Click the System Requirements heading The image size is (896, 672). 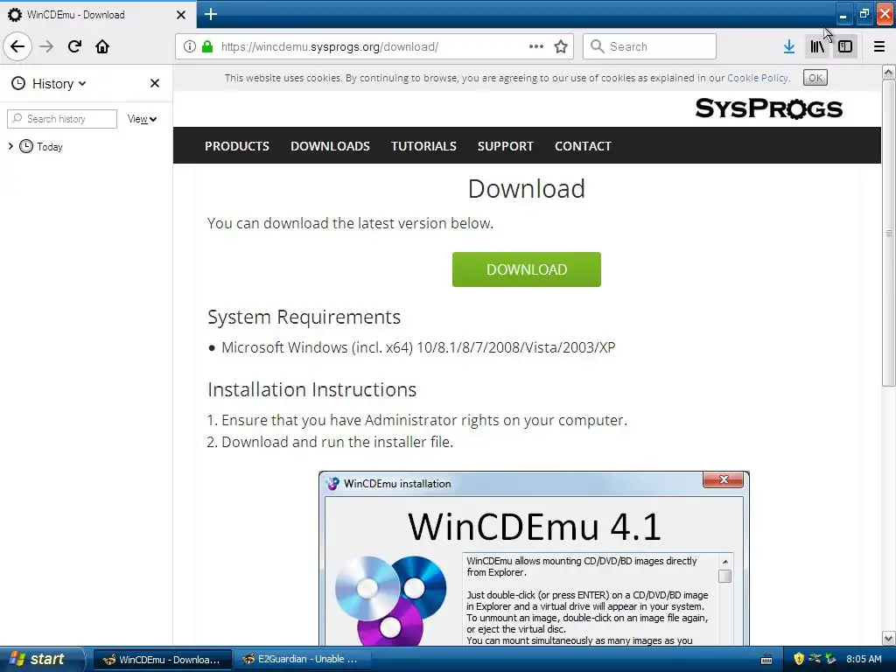[x=304, y=317]
